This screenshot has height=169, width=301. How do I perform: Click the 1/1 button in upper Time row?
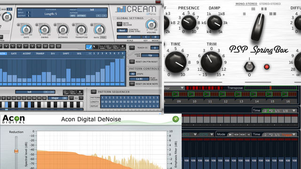click(x=277, y=111)
